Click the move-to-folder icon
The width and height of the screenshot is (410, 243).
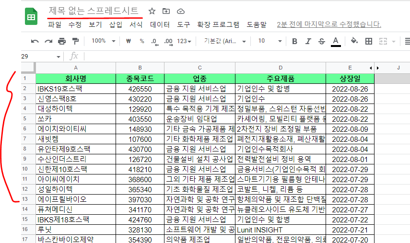pos(166,11)
